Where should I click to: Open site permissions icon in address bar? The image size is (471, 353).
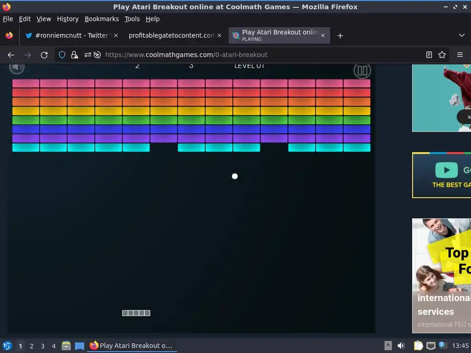click(88, 55)
